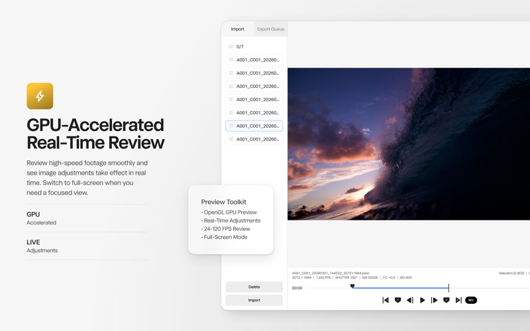Click the 00:00 timecode label
This screenshot has width=530, height=331.
click(297, 288)
